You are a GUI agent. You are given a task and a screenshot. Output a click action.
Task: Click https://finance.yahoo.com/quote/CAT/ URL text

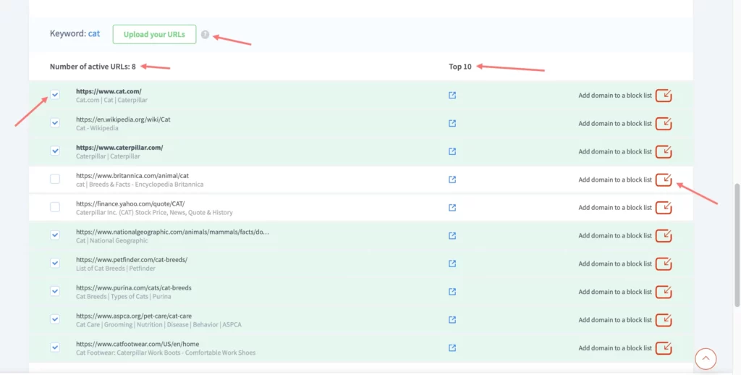click(x=130, y=203)
